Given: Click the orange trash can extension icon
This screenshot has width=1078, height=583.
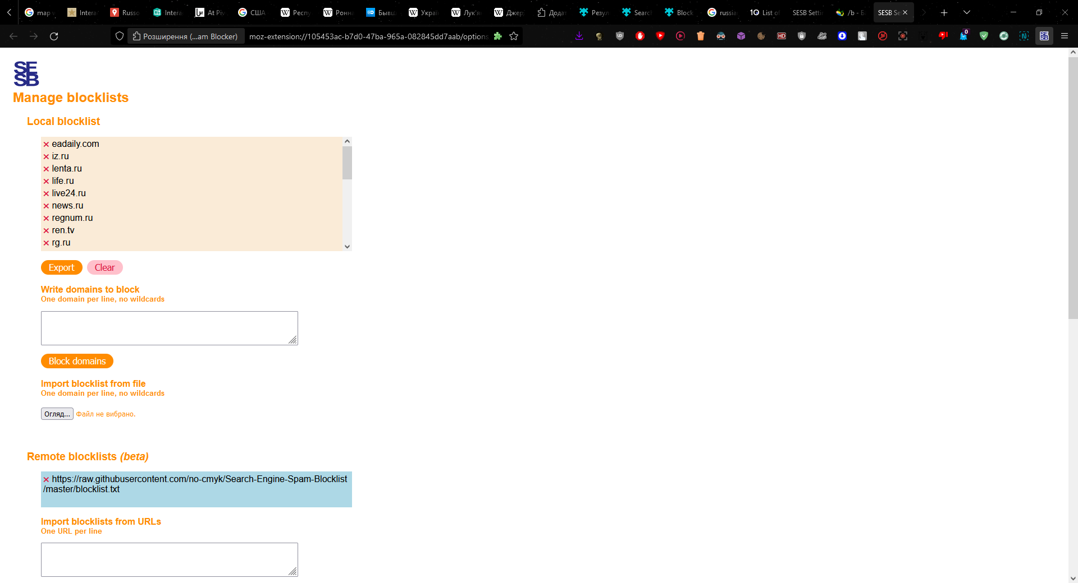Looking at the screenshot, I should tap(701, 36).
